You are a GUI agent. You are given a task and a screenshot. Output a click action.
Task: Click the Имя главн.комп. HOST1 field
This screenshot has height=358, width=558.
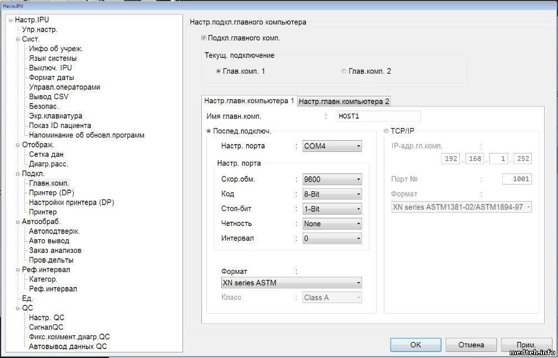(x=378, y=116)
